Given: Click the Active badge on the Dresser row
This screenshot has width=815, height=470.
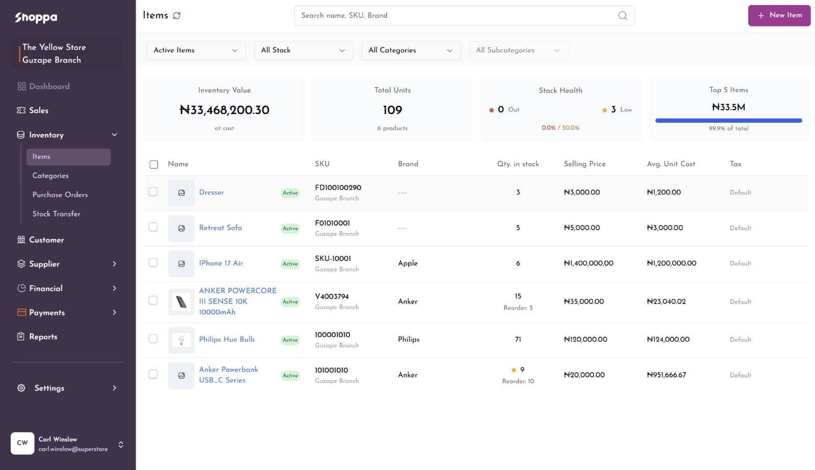Looking at the screenshot, I should point(290,193).
